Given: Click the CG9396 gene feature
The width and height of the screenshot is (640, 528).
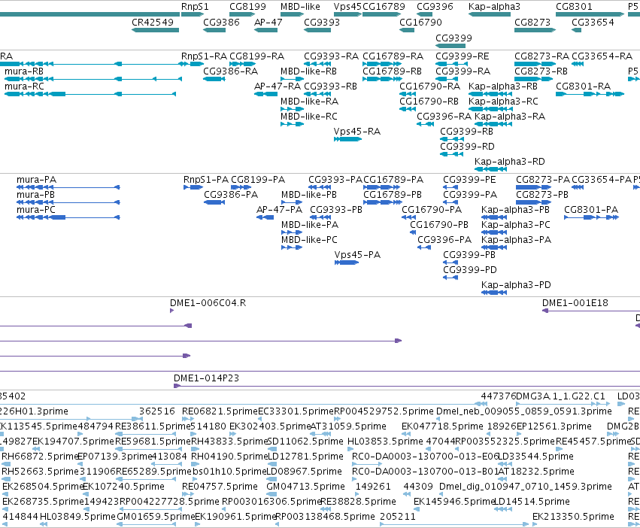Looking at the screenshot, I should coord(424,14).
